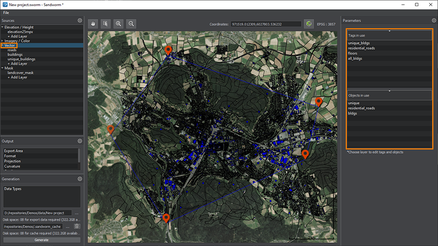Click the Generation panel float icon

pyautogui.click(x=80, y=179)
